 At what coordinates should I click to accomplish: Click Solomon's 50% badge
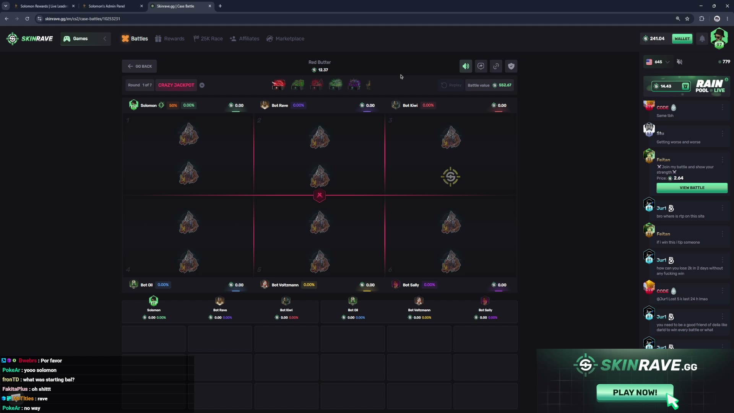173,106
